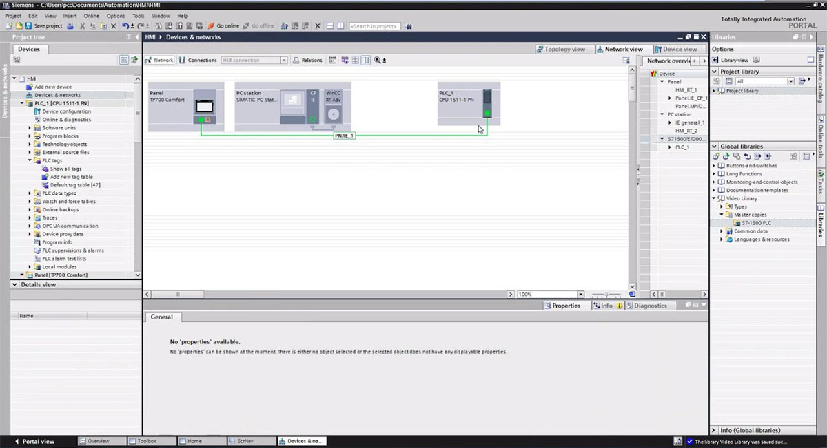The width and height of the screenshot is (827, 448).
Task: Click the Open project folder icon
Action: (19, 25)
